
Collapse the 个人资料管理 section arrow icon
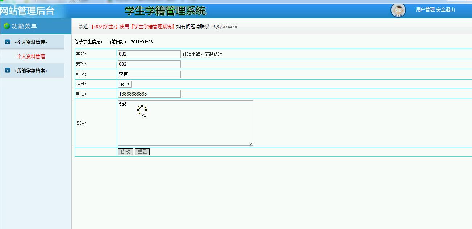(8, 42)
